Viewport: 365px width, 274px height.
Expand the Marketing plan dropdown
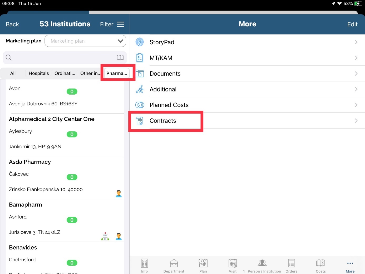click(120, 41)
